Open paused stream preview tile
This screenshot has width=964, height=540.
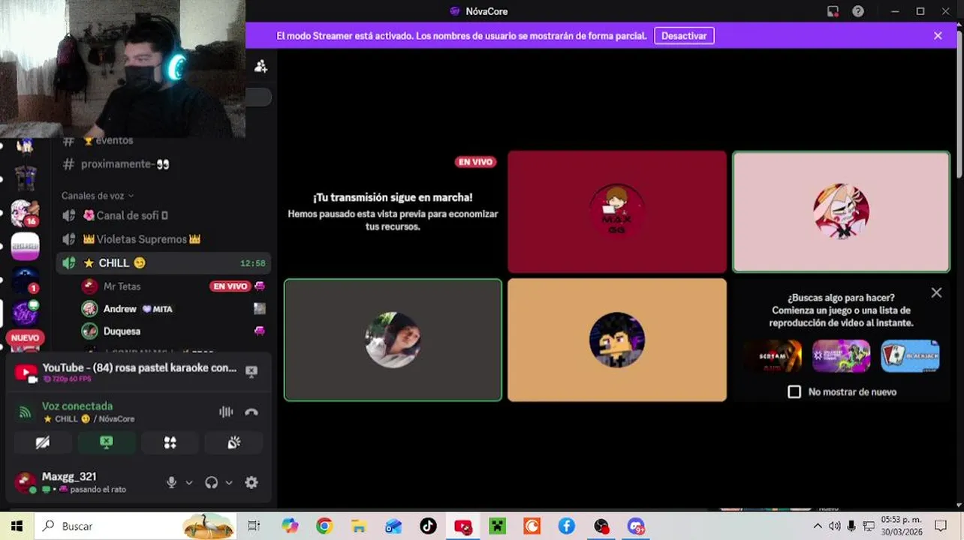(393, 211)
